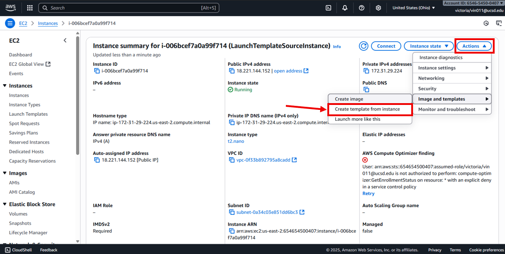Expand the Networking submenu
Image resolution: width=505 pixels, height=254 pixels.
tap(452, 78)
